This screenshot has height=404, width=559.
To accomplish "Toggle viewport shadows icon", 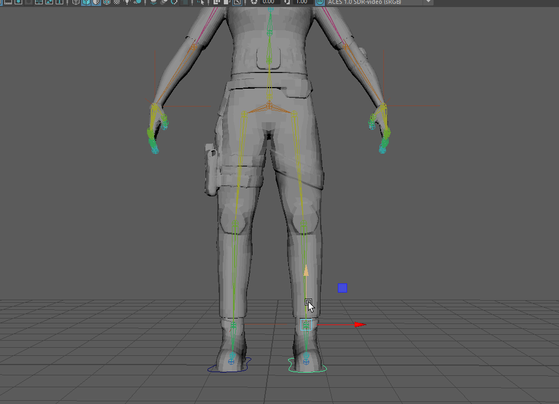I will [138, 2].
